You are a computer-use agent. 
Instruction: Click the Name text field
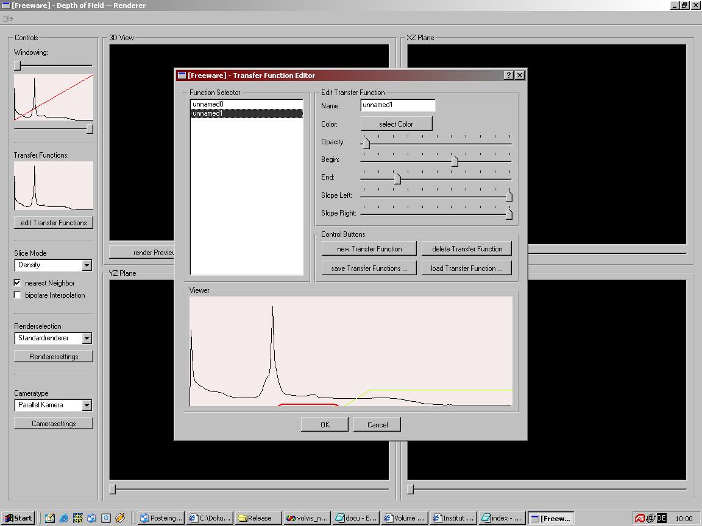tap(397, 105)
